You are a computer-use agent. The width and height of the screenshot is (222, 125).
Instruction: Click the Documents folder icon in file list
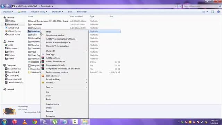click(x=29, y=28)
